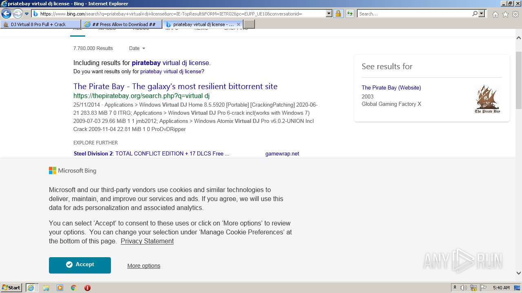Expand the address bar autocomplete dropdown
This screenshot has height=293, width=522.
329,14
